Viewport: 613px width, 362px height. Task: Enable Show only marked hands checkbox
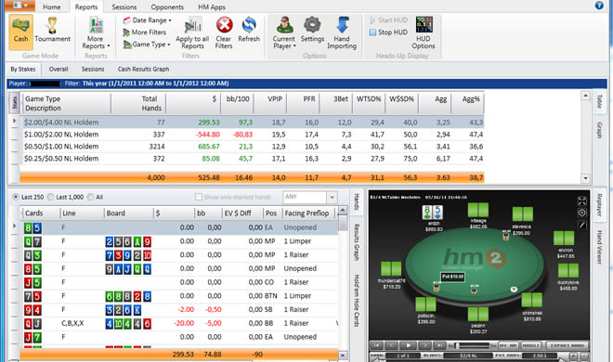point(199,197)
